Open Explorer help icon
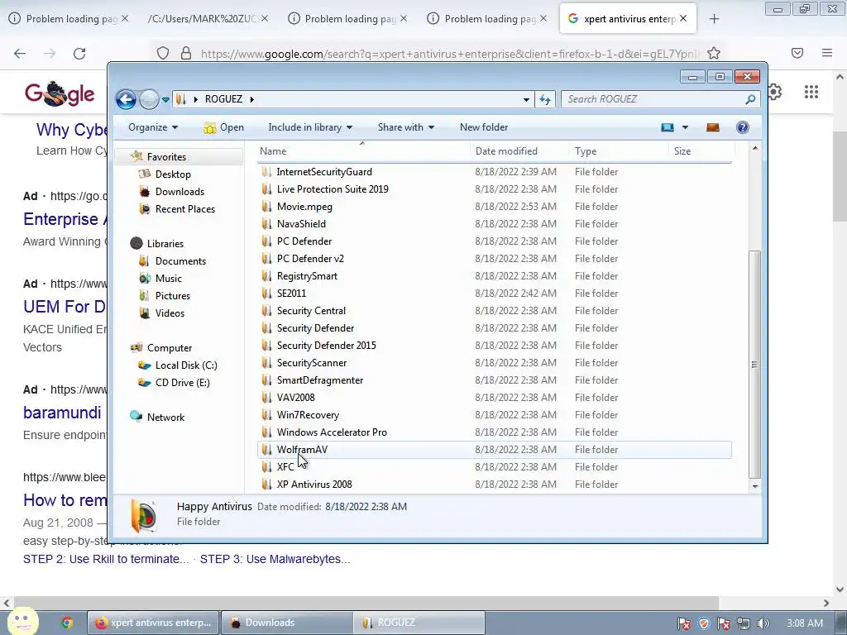This screenshot has width=847, height=635. point(743,127)
